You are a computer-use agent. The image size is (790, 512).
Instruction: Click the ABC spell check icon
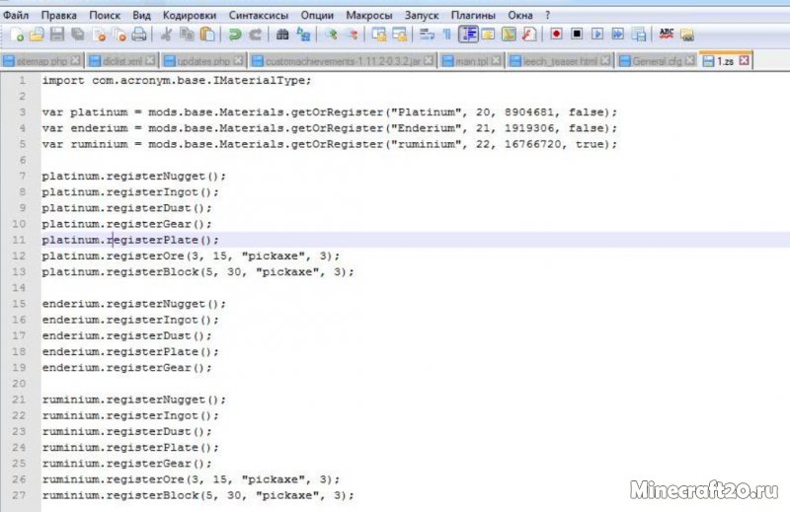[x=667, y=35]
